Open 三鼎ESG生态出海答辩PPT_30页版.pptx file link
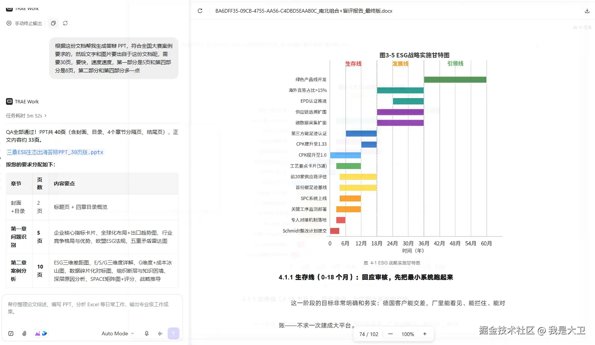595x345 pixels. point(55,152)
